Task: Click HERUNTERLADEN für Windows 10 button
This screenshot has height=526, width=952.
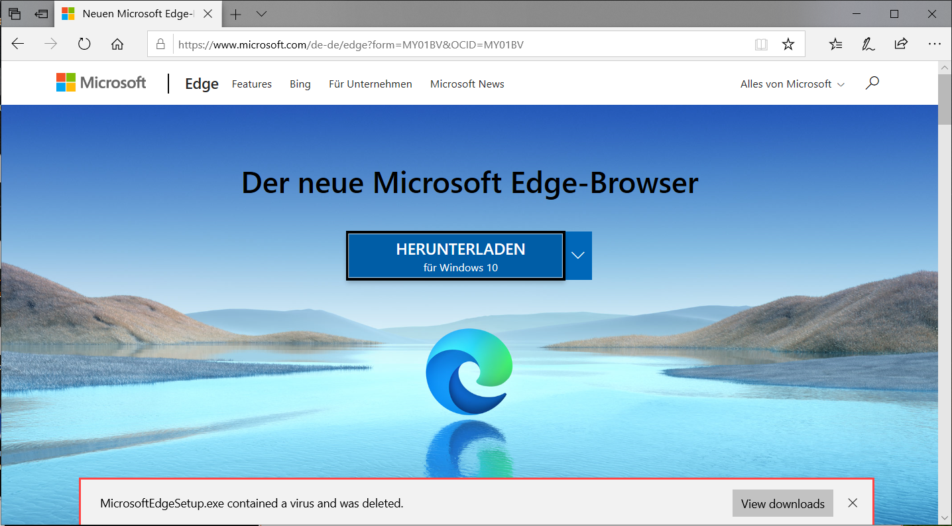Action: tap(455, 256)
